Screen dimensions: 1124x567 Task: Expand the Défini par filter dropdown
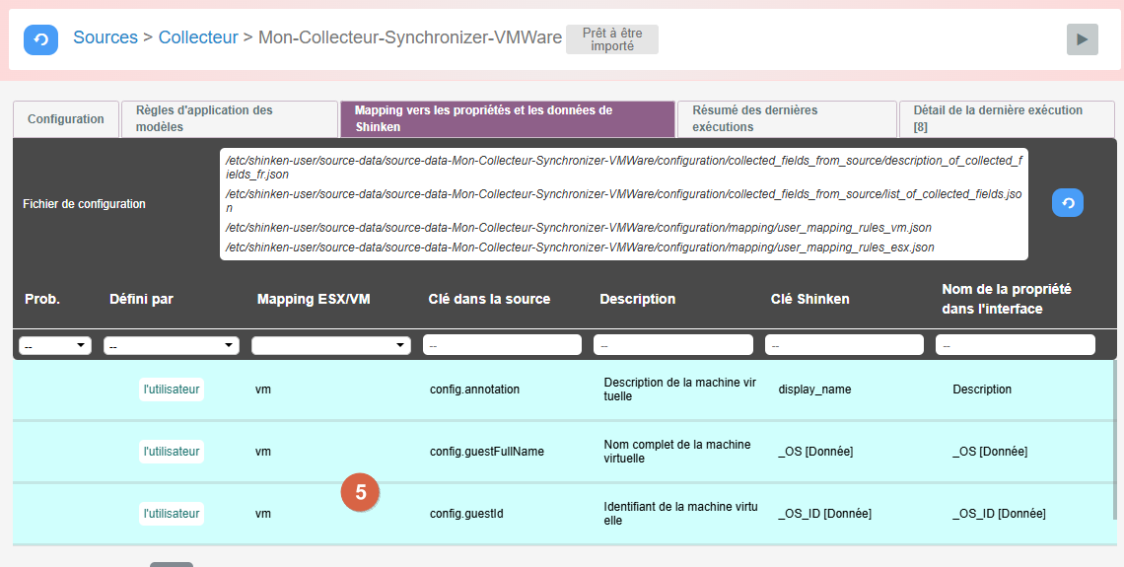(x=172, y=346)
